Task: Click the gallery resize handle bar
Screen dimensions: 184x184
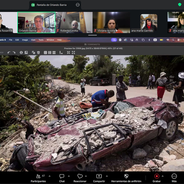Action: [92, 35]
